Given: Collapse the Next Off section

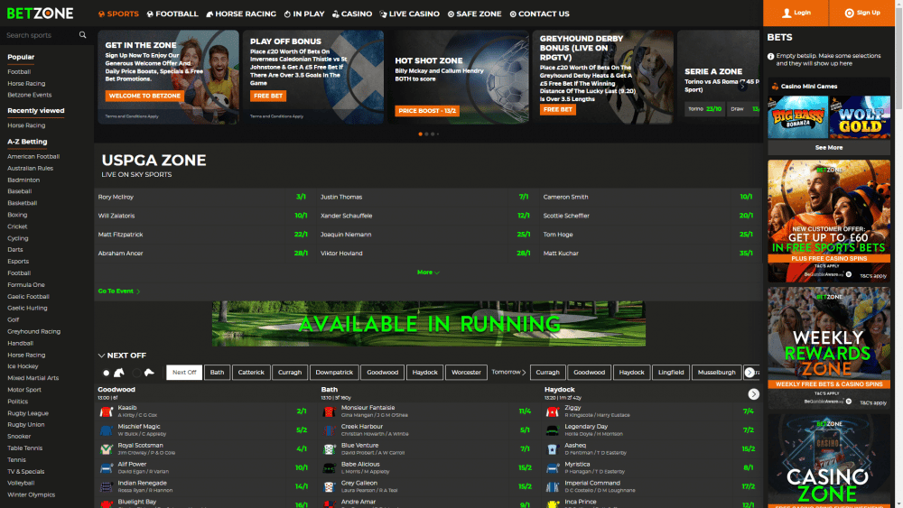Looking at the screenshot, I should [102, 356].
